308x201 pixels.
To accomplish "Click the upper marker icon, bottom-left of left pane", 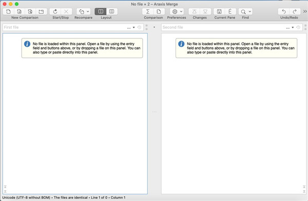I will pos(5,187).
